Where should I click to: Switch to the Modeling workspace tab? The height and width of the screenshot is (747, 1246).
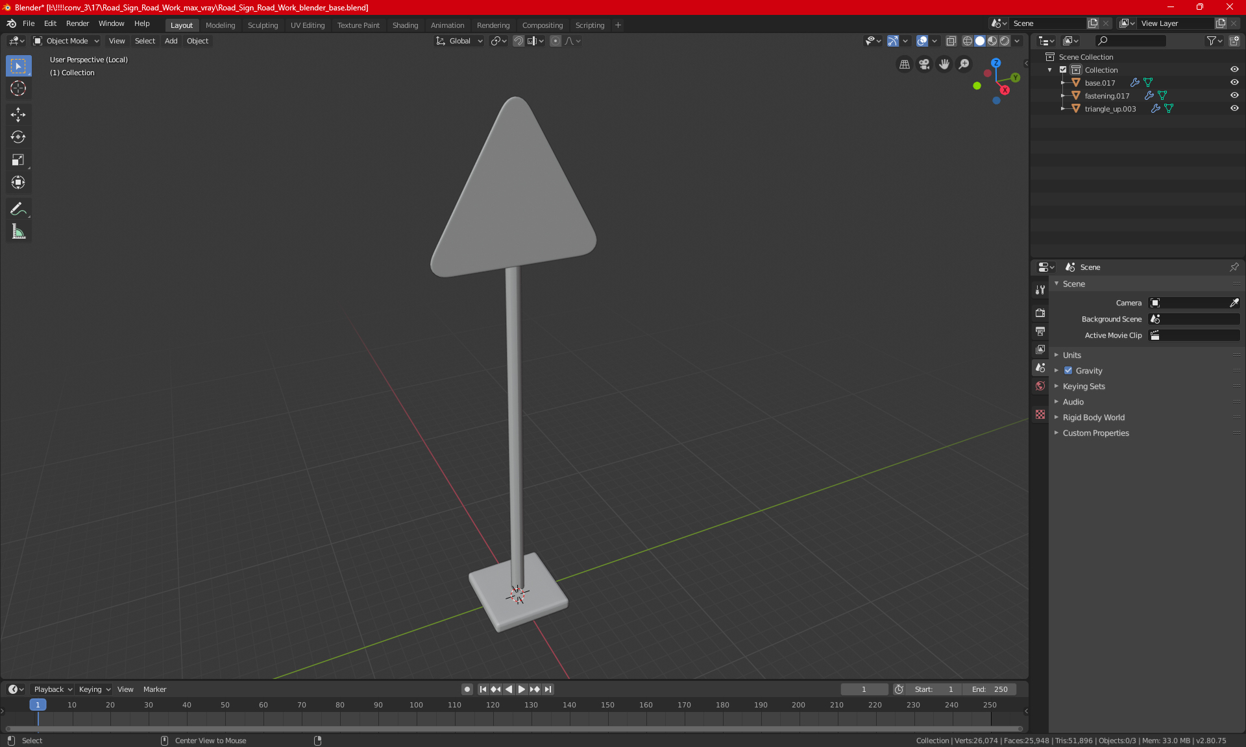point(219,24)
